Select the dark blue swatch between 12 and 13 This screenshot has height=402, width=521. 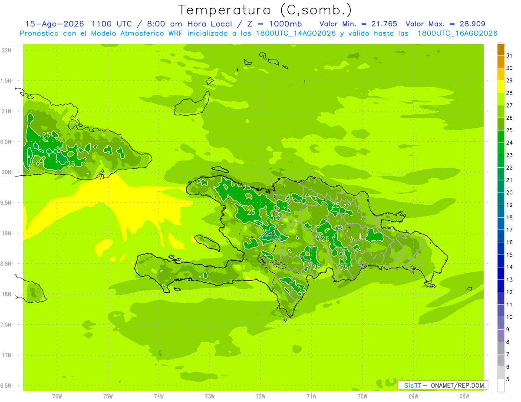(501, 286)
